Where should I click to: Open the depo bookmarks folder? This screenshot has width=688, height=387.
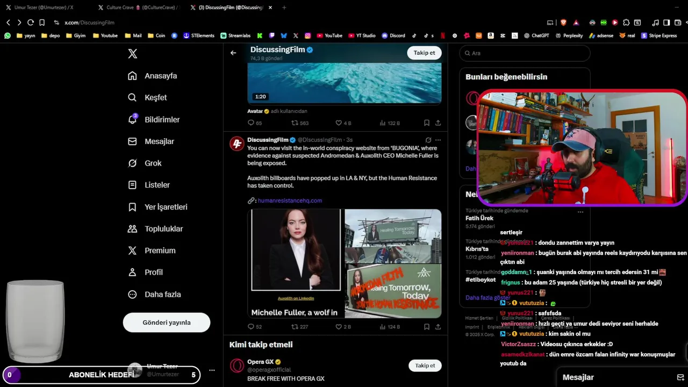pyautogui.click(x=50, y=35)
